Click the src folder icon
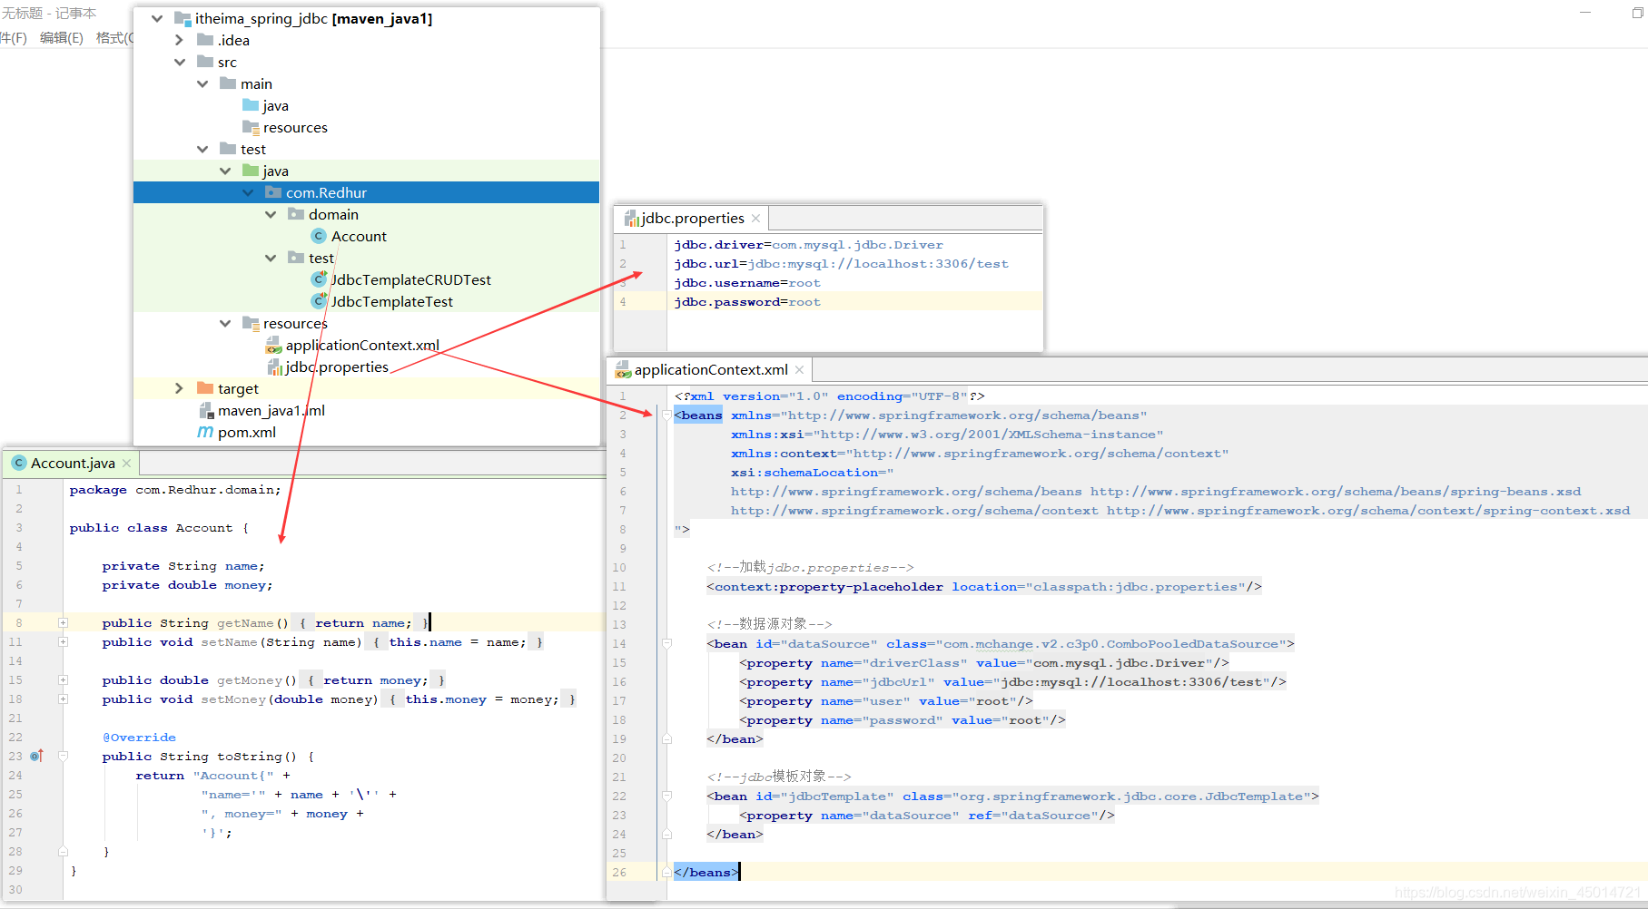The image size is (1648, 909). (x=205, y=62)
